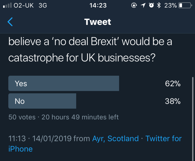
Task: Tap the battery icon in status bar
Action: tap(185, 5)
